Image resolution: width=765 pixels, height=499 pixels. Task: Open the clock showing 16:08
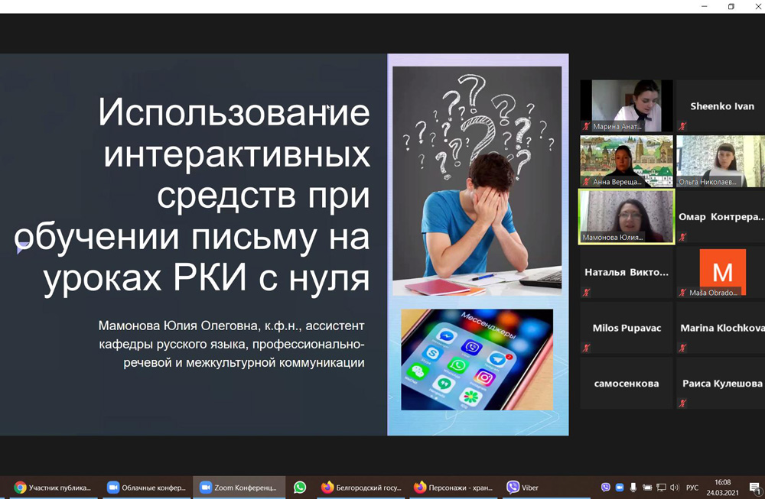point(722,488)
